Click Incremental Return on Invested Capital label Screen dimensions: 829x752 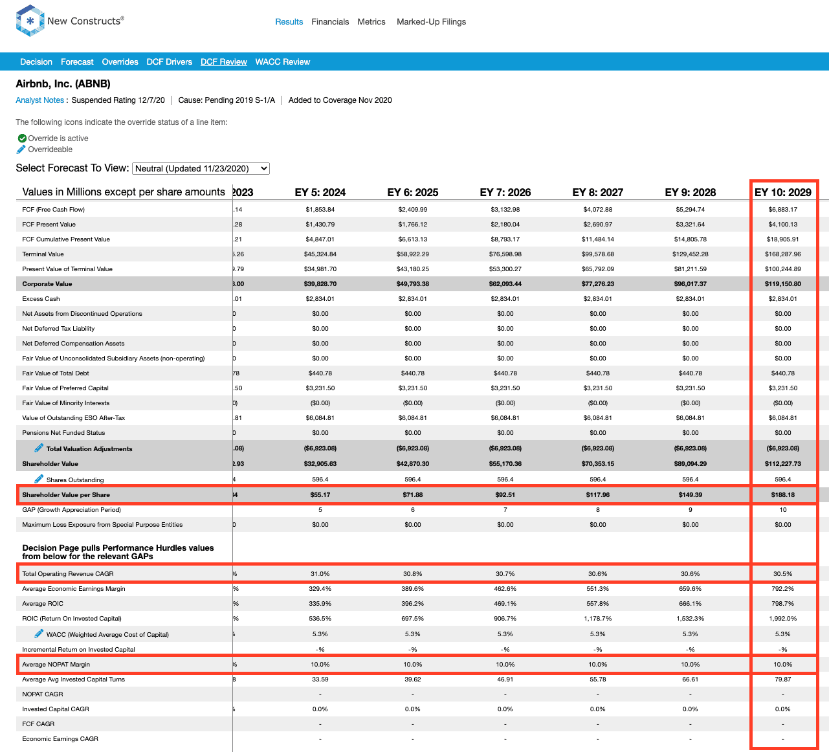click(x=79, y=650)
